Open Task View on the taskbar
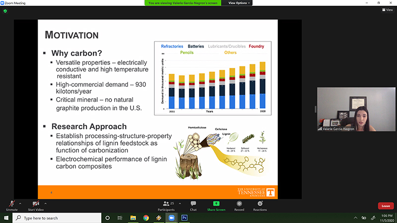Viewport: 397px width, 223px height. point(120,218)
